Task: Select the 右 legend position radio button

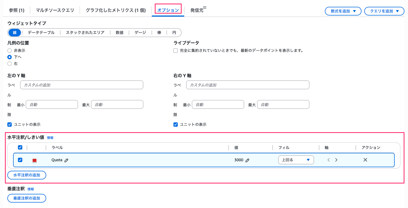Action: pyautogui.click(x=10, y=63)
